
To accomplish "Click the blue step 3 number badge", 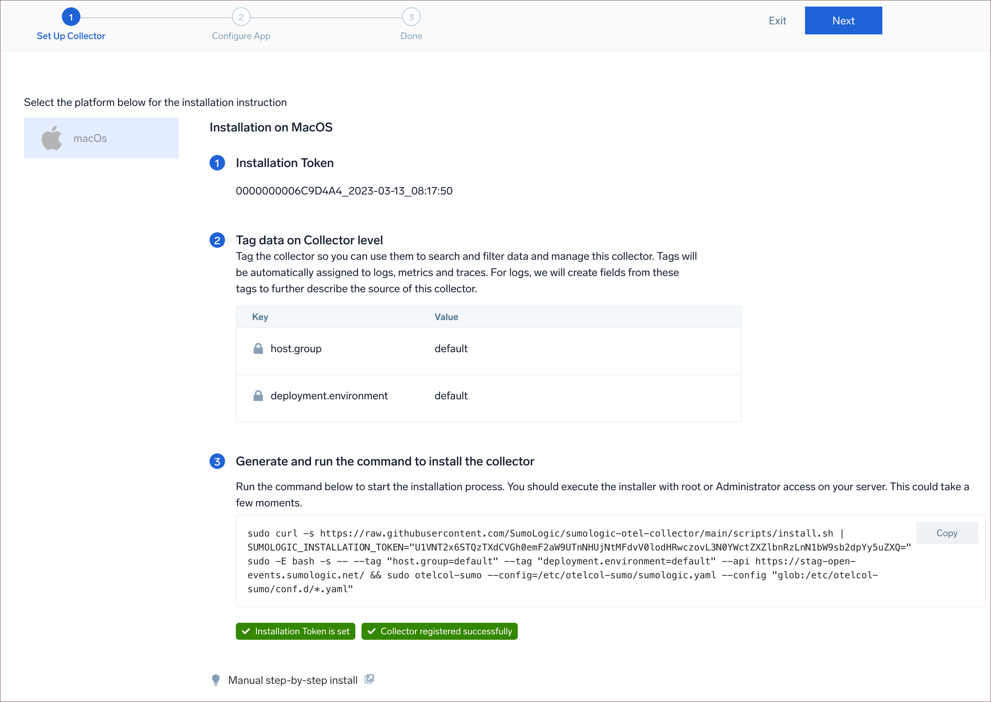I will click(217, 461).
